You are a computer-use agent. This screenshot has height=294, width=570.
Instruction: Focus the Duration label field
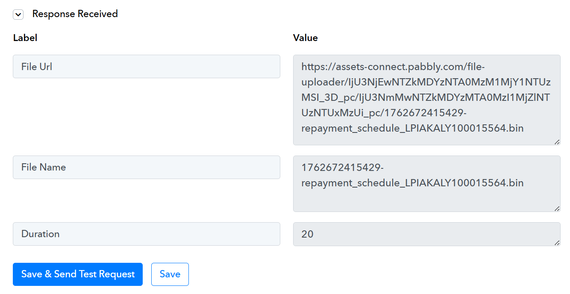click(146, 234)
